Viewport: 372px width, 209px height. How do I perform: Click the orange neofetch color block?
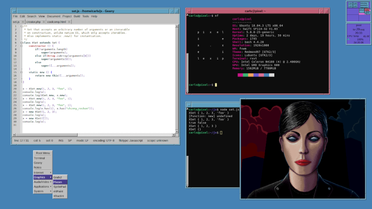coord(251,75)
